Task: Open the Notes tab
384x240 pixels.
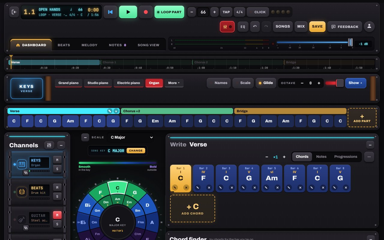Action: point(118,45)
